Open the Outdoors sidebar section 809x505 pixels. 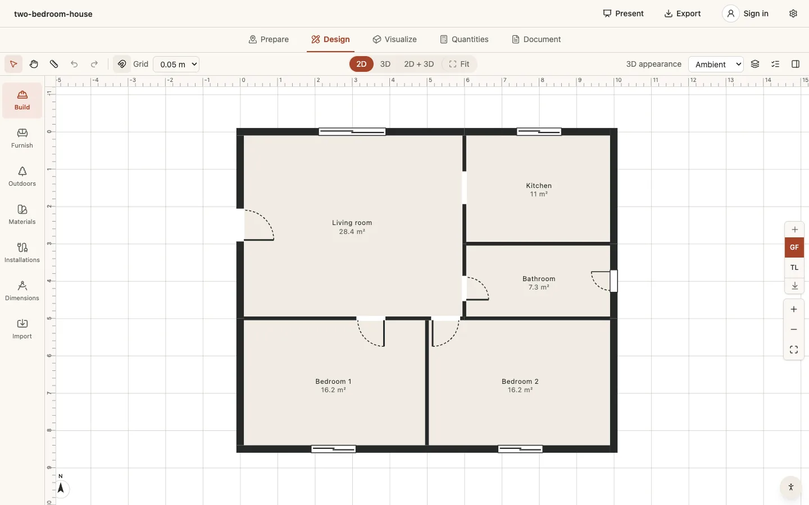click(22, 177)
